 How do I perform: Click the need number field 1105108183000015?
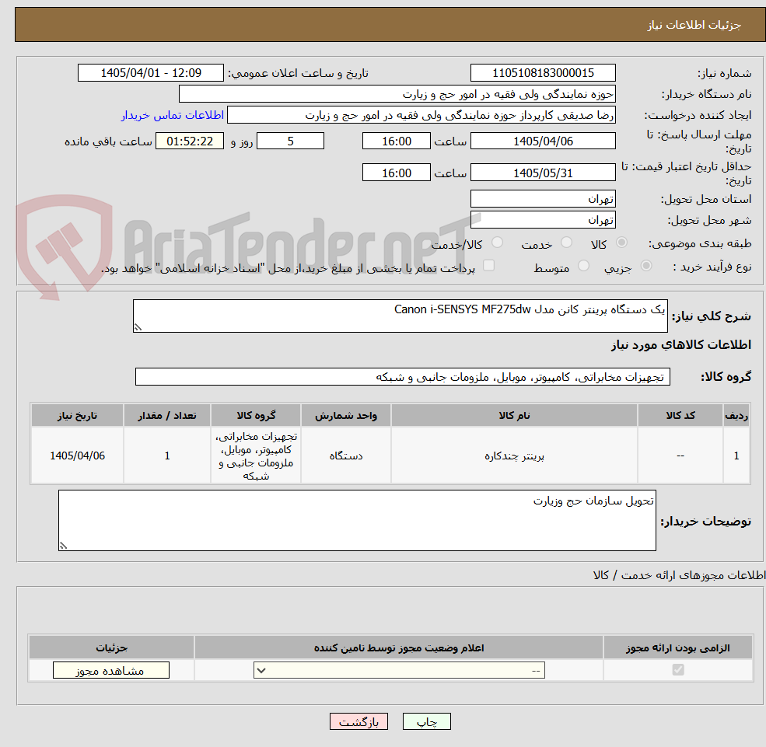(x=543, y=73)
